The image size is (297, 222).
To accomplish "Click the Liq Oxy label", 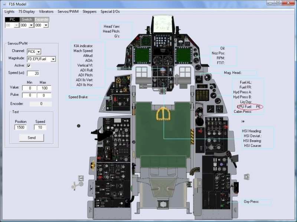I will click(246, 102).
